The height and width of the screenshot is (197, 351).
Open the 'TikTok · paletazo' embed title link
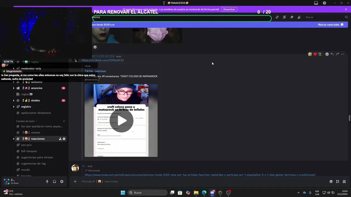point(95,71)
